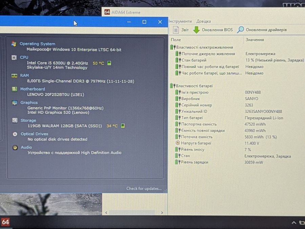This screenshot has height=229, width=305.
Task: Click the 119GB WALRAM 128GB text
Action: tap(65, 126)
